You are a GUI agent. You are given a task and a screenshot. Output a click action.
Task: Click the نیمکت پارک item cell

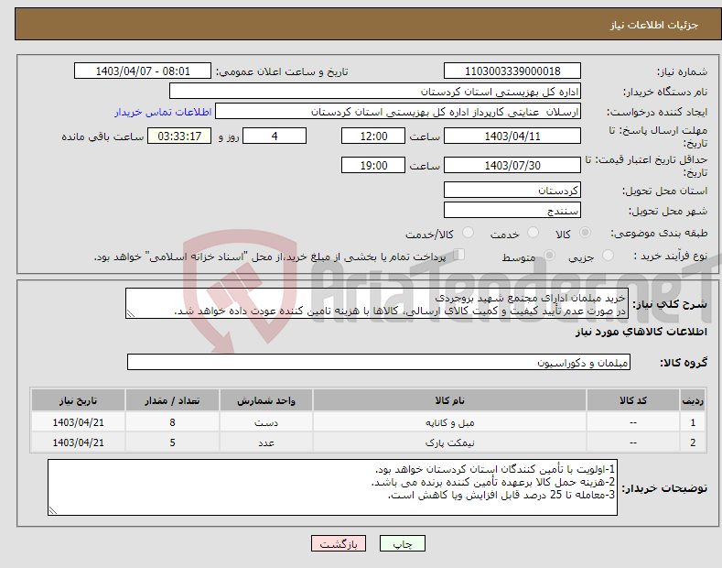[x=449, y=442]
